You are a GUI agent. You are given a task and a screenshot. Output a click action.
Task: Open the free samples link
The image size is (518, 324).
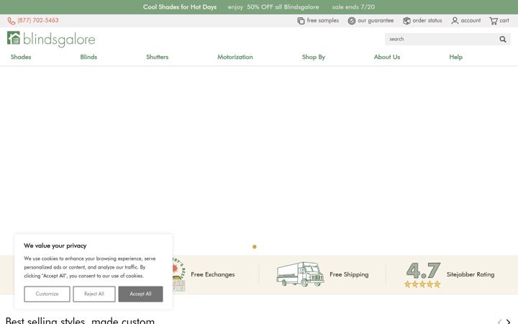click(x=323, y=20)
